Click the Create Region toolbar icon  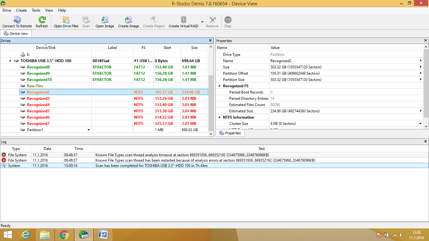(154, 20)
